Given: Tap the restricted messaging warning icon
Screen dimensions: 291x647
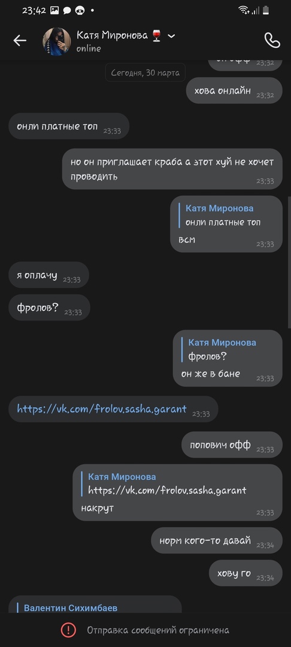Looking at the screenshot, I should tap(68, 630).
